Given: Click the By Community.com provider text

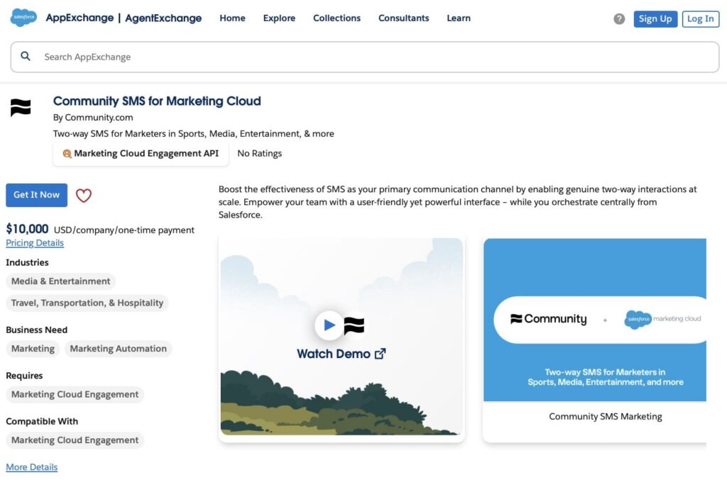Looking at the screenshot, I should 93,118.
